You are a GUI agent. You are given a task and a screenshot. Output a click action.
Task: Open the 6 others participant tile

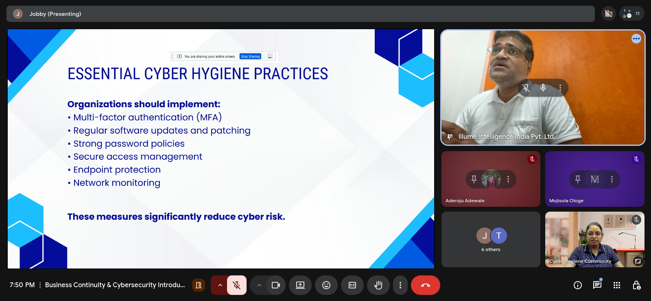491,239
